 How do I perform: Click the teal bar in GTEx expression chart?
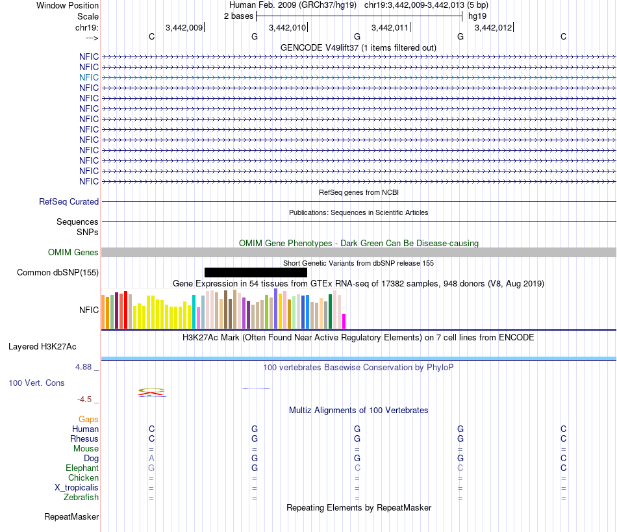[194, 312]
